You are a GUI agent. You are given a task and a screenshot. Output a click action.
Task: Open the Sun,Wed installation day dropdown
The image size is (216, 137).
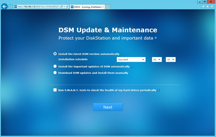click(131, 60)
